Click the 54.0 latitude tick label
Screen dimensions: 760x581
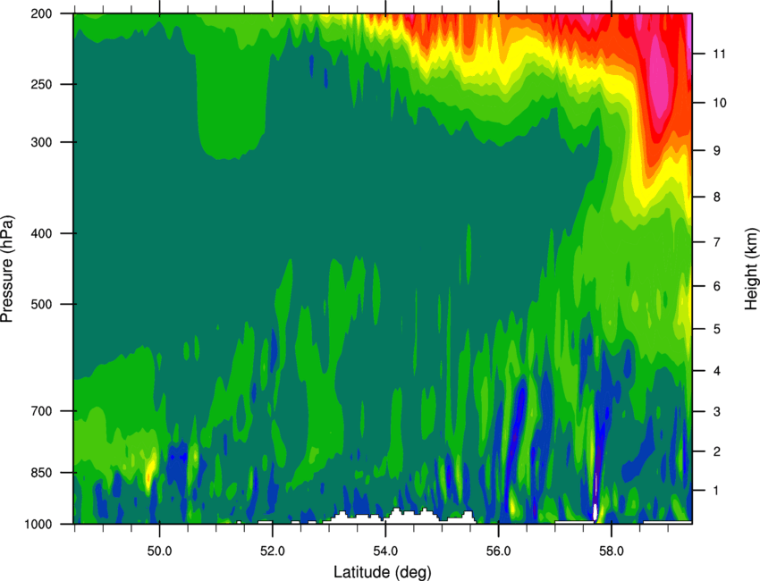click(385, 552)
